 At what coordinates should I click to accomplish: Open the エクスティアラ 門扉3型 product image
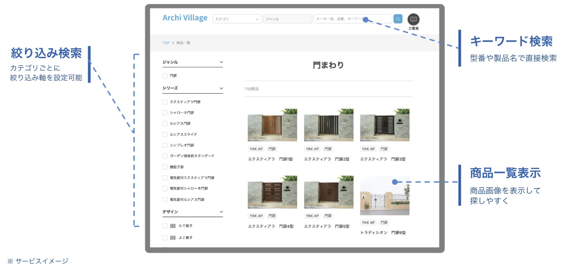[x=384, y=125]
